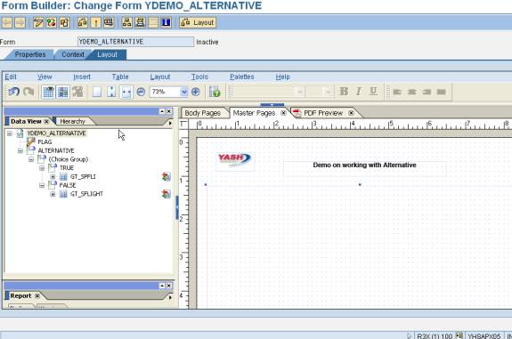Screen dimensions: 512x339
Task: Toggle Underline formatting
Action: click(373, 92)
